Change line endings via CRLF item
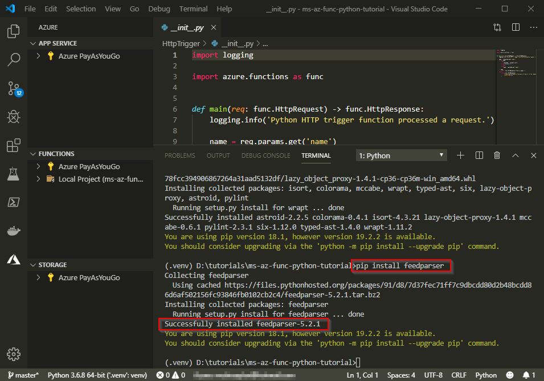 point(459,375)
